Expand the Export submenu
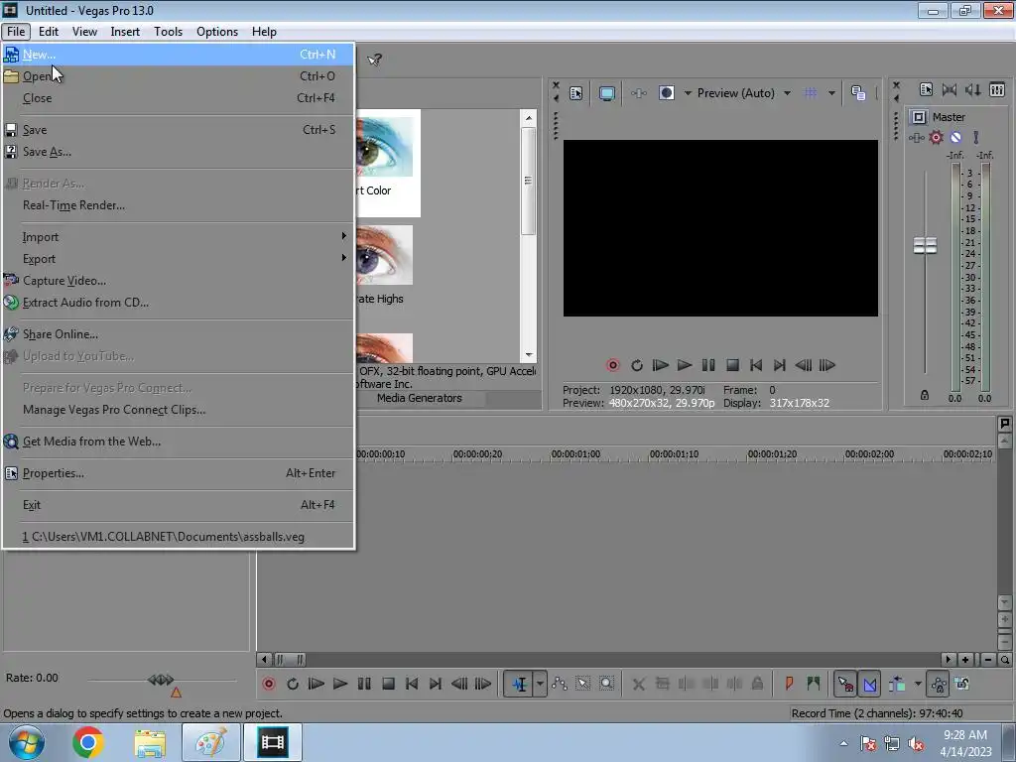1016x762 pixels. coord(178,259)
